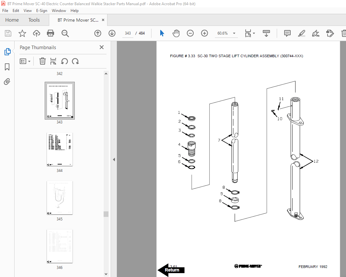Click the zoom out minus icon
The image size is (346, 277).
pos(190,33)
